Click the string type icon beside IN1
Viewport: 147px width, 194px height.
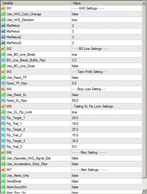tap(3, 8)
